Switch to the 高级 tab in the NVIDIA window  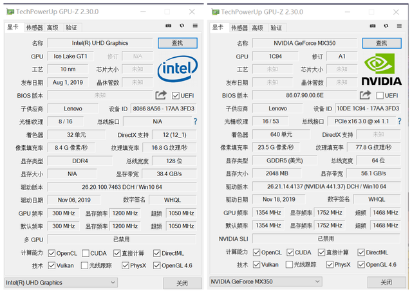[x=257, y=28]
